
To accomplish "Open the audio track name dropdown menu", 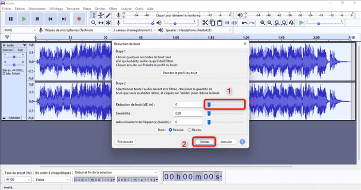I will click(x=17, y=45).
